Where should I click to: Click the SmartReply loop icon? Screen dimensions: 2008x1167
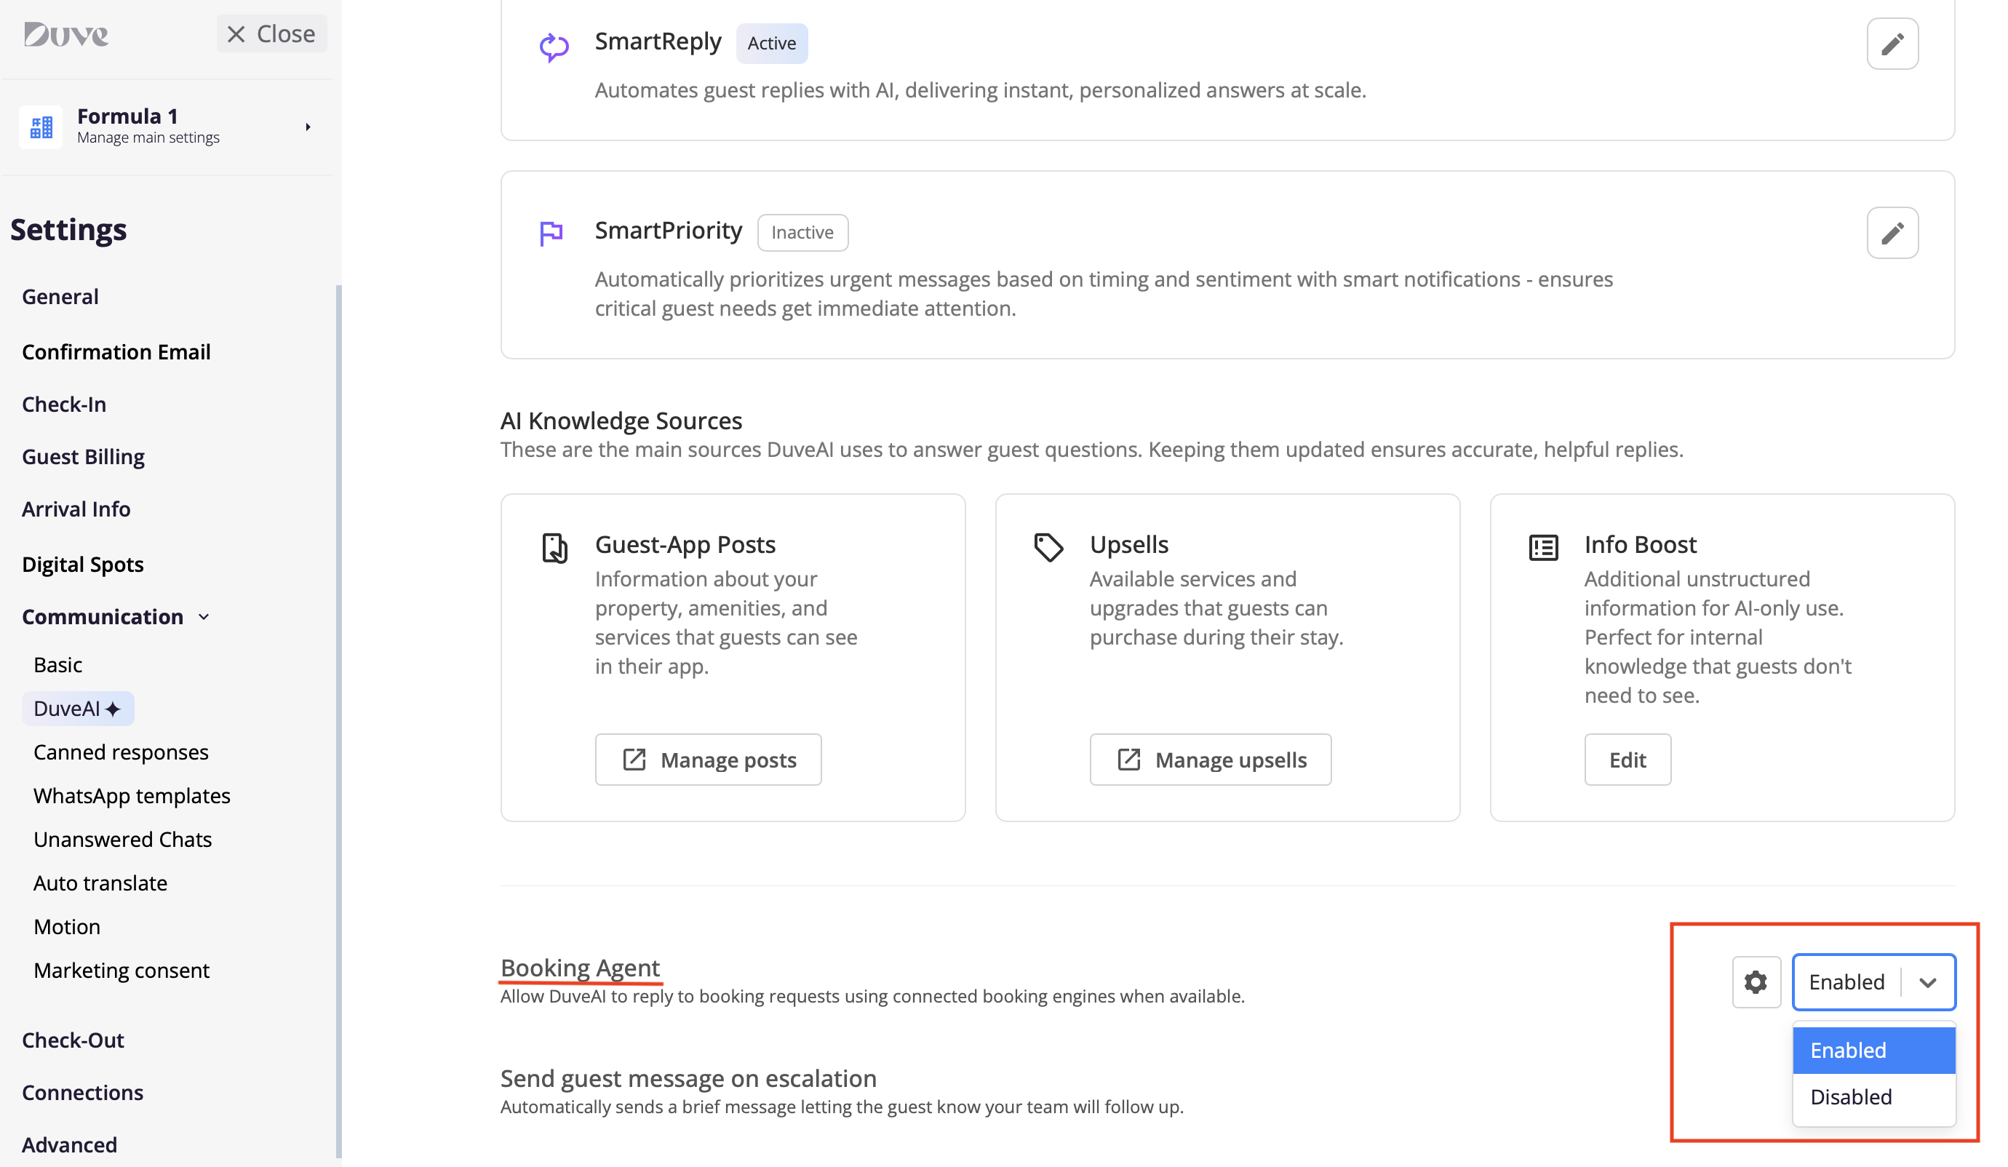tap(554, 47)
